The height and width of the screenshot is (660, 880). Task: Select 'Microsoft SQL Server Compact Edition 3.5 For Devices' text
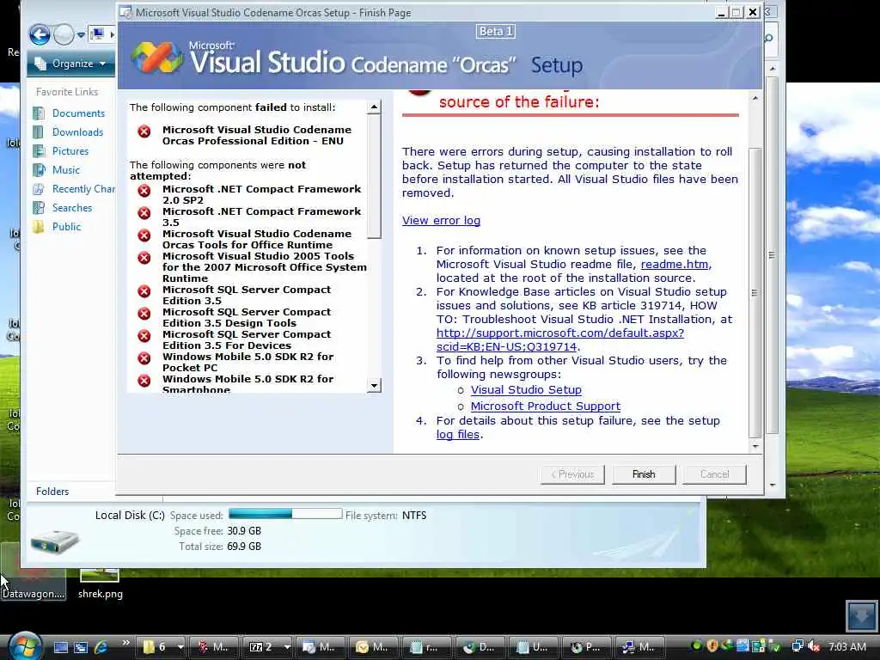[x=247, y=340]
